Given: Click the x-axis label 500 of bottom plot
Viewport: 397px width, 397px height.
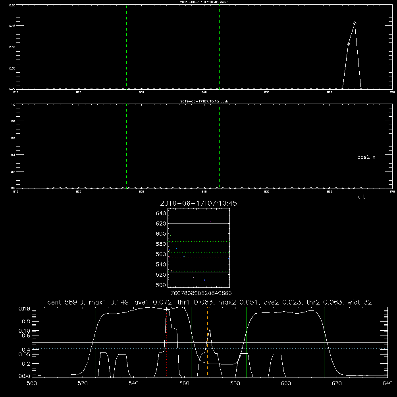Looking at the screenshot, I should pyautogui.click(x=32, y=384).
